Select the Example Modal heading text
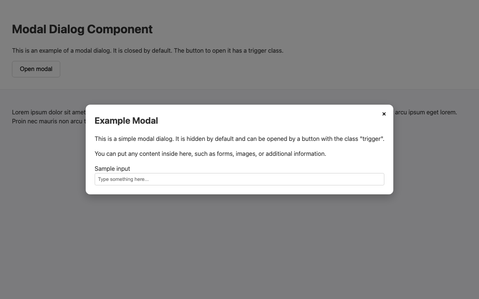Viewport: 479px width, 299px height. coord(126,121)
